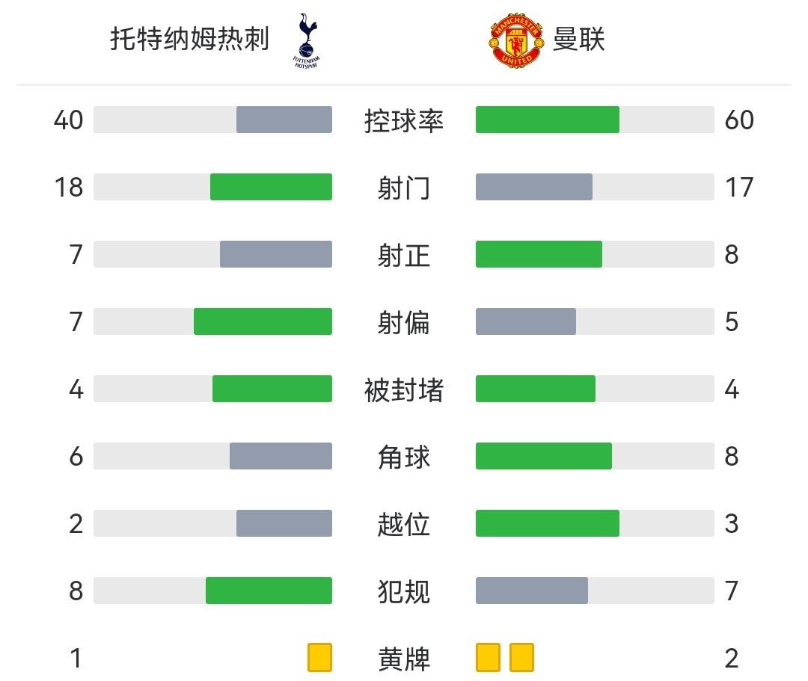Click Manchester United's first yellow card
The width and height of the screenshot is (808, 681).
point(488,658)
